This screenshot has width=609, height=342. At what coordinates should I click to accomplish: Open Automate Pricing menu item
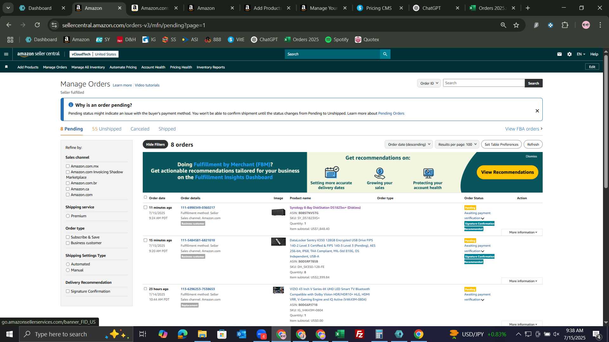(x=123, y=67)
